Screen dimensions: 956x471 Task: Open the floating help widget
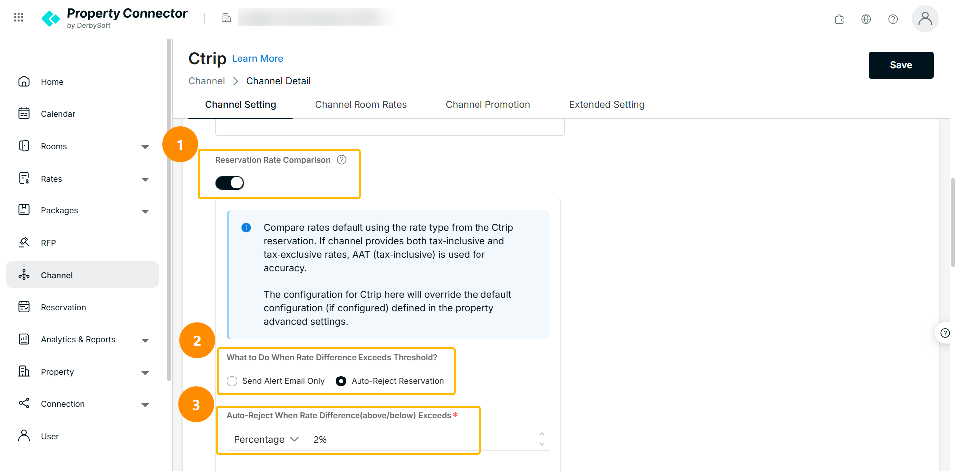(x=945, y=333)
